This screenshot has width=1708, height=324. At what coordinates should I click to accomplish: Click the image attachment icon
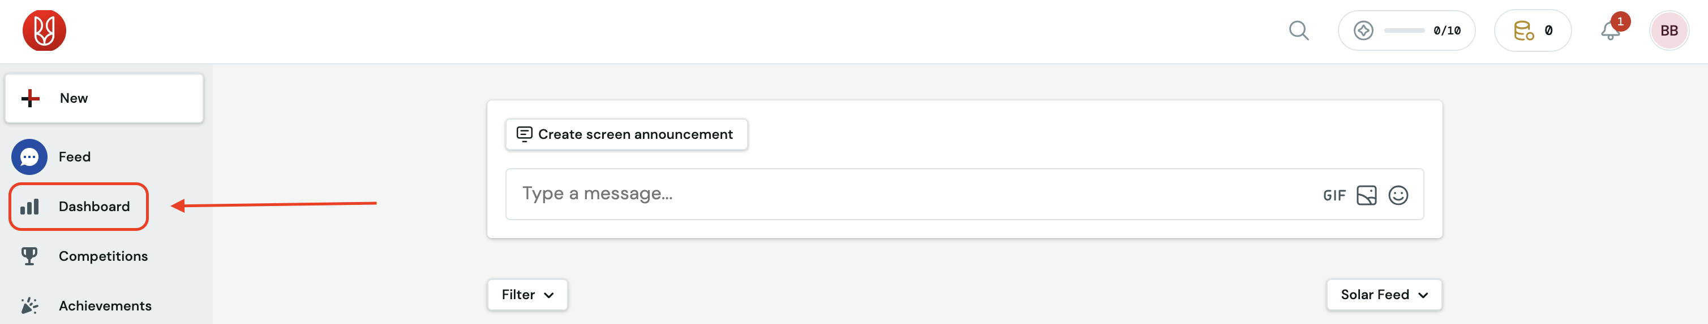pyautogui.click(x=1367, y=195)
